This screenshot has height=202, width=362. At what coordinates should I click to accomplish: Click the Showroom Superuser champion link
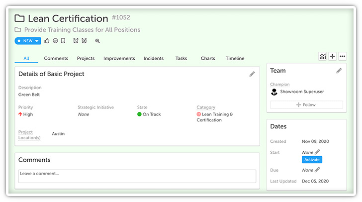(301, 92)
